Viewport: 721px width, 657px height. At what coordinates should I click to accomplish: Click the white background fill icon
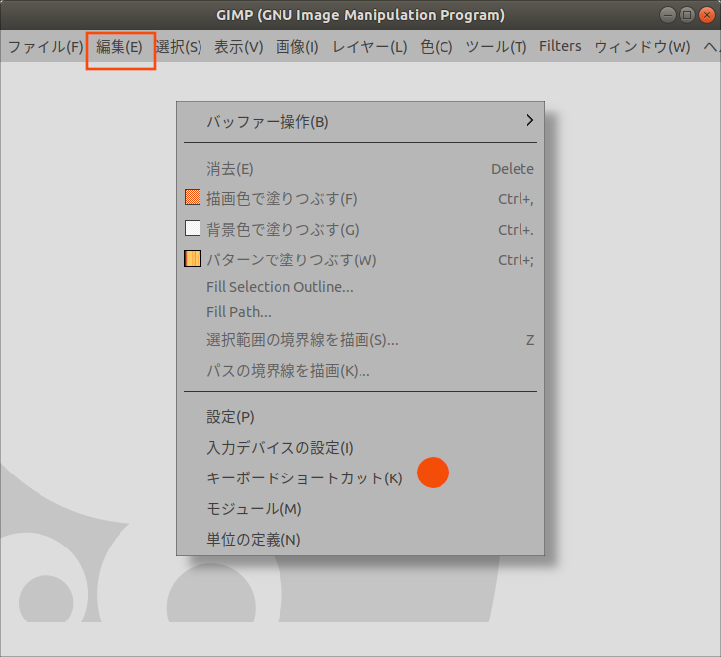(x=193, y=228)
